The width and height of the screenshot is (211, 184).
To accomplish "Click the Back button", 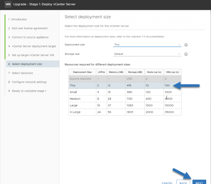I will (183, 182).
